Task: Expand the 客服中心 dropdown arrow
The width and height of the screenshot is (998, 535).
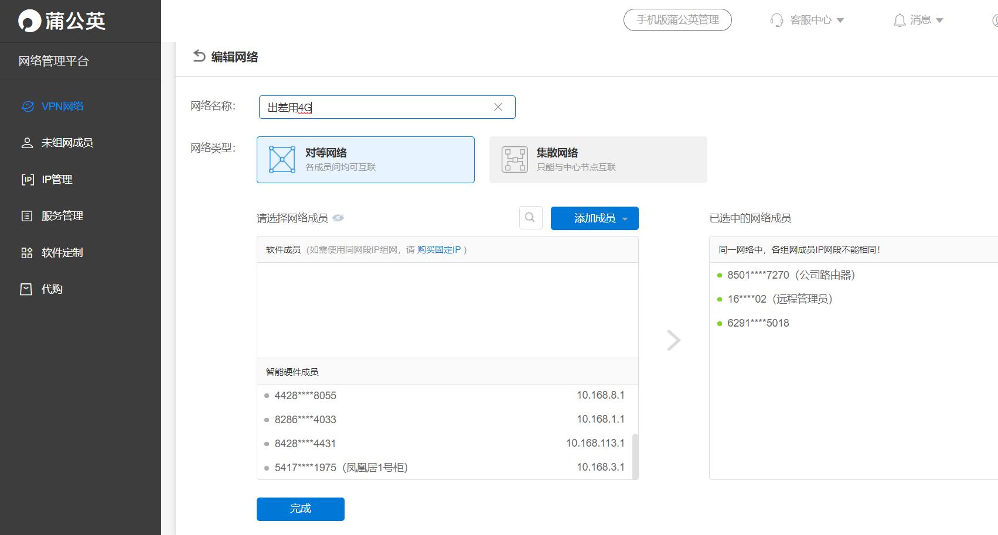Action: (841, 20)
